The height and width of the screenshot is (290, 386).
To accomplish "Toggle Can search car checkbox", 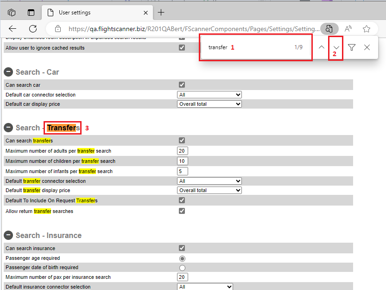I will (x=182, y=84).
